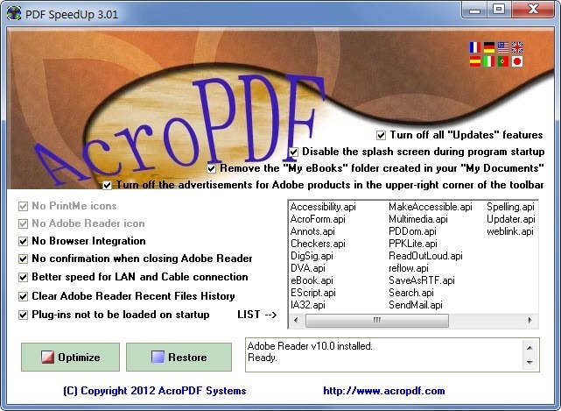Select PDDom.api plug-in entry

pos(412,231)
